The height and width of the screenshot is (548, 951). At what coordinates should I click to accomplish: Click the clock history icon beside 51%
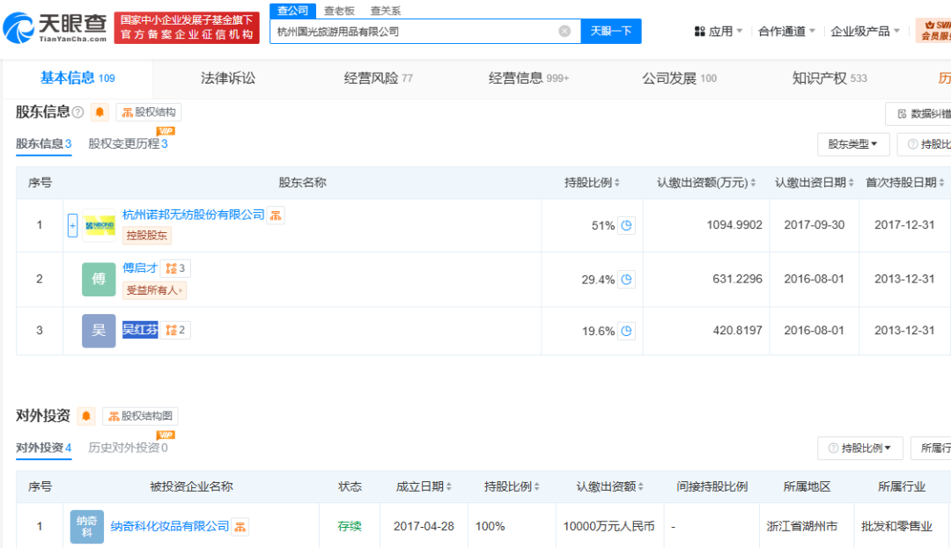click(625, 224)
